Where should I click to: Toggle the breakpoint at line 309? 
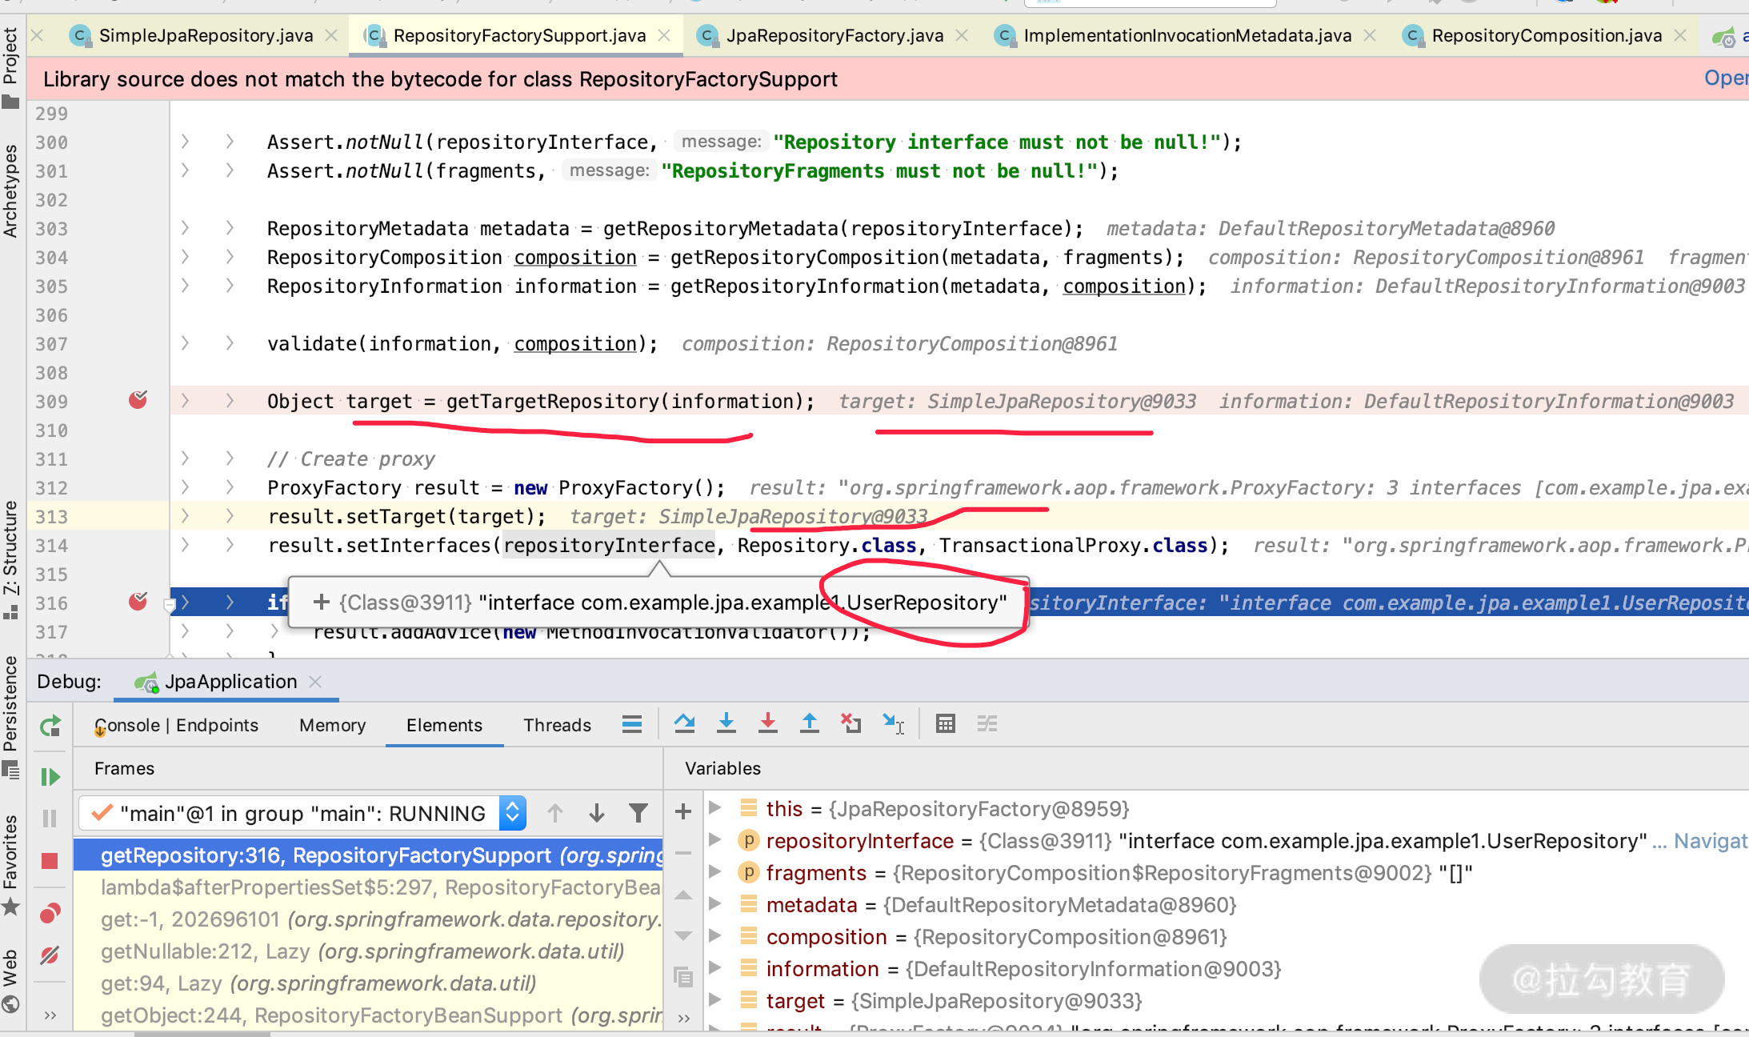pyautogui.click(x=138, y=400)
